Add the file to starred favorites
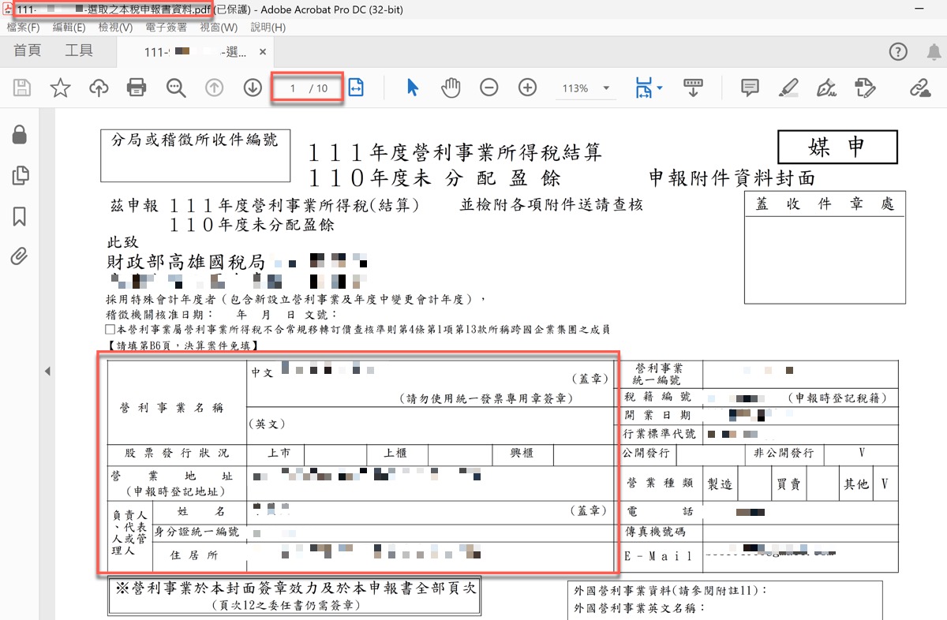The image size is (947, 620). [60, 88]
